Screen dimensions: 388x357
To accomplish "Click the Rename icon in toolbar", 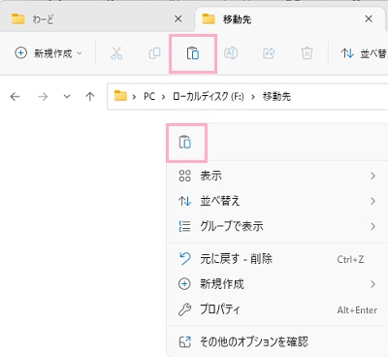I will point(231,53).
